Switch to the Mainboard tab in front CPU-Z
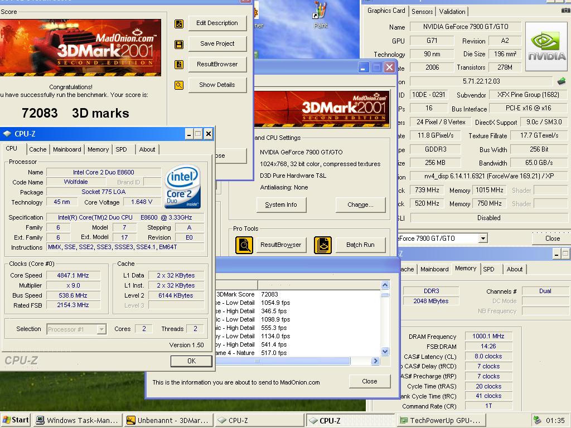 point(67,149)
